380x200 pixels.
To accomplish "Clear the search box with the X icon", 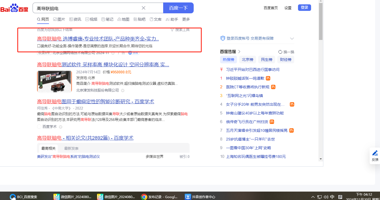I will click(x=144, y=8).
